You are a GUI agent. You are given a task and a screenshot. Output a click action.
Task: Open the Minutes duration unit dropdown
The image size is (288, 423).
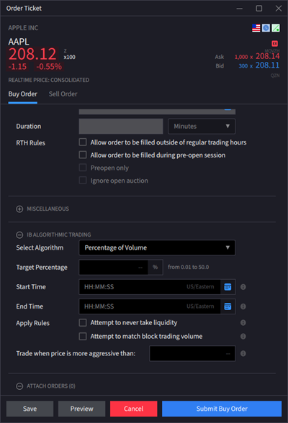coord(202,127)
